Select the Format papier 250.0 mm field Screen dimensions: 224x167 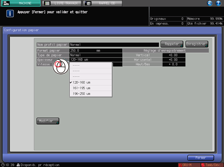pos(96,50)
